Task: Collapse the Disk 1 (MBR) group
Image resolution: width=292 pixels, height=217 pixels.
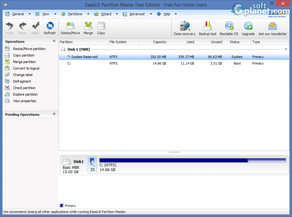Action: pos(286,49)
